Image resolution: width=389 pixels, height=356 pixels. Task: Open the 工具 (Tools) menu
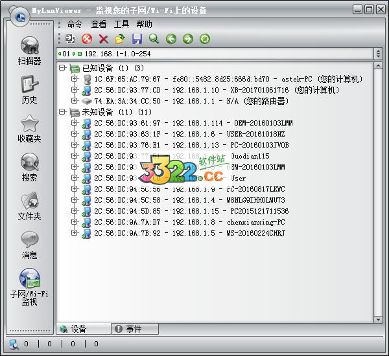(x=121, y=24)
